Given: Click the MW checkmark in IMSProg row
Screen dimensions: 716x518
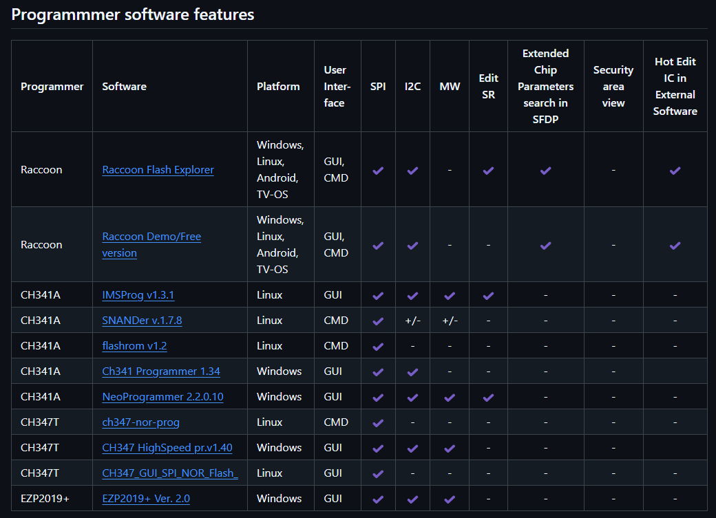Looking at the screenshot, I should [450, 296].
